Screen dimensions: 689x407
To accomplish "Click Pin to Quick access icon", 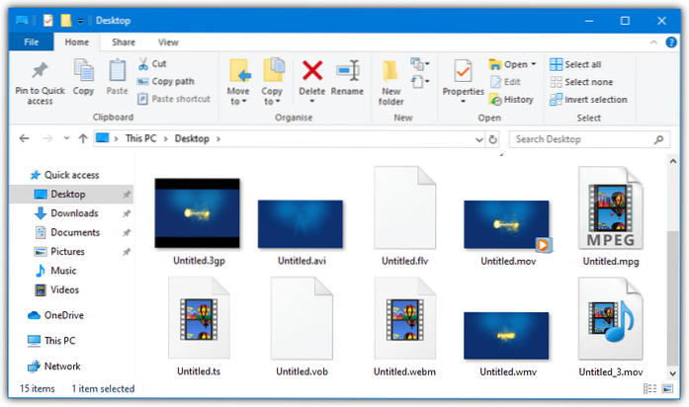I will coord(40,71).
